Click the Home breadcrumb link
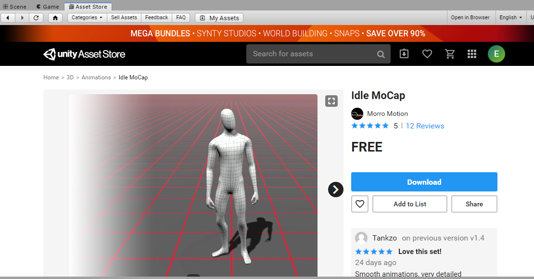This screenshot has width=534, height=279. (51, 77)
